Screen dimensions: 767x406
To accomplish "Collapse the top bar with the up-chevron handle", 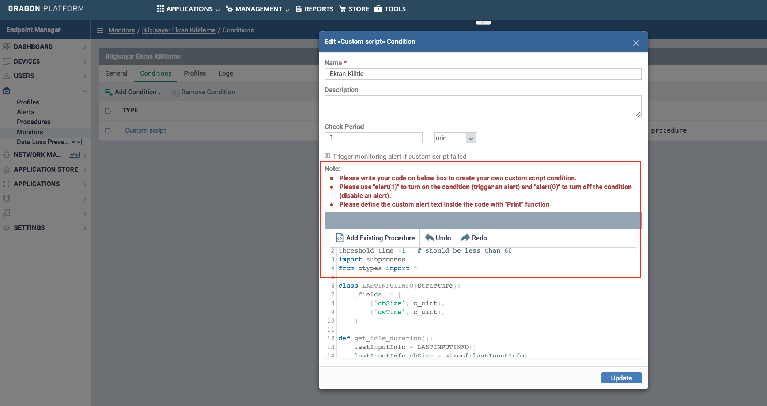I will (x=483, y=23).
